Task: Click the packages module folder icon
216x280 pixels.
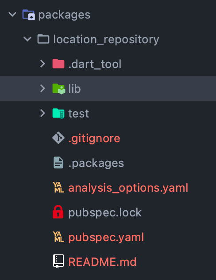Action: click(x=29, y=15)
